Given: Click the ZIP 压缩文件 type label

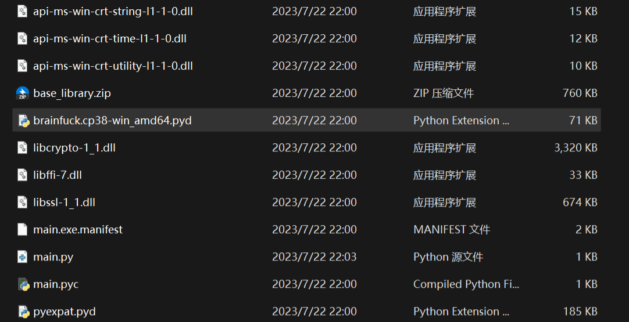Looking at the screenshot, I should (x=444, y=93).
